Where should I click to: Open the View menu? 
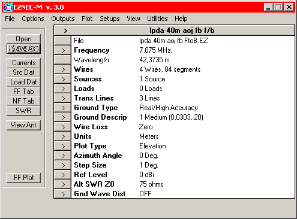pyautogui.click(x=133, y=19)
